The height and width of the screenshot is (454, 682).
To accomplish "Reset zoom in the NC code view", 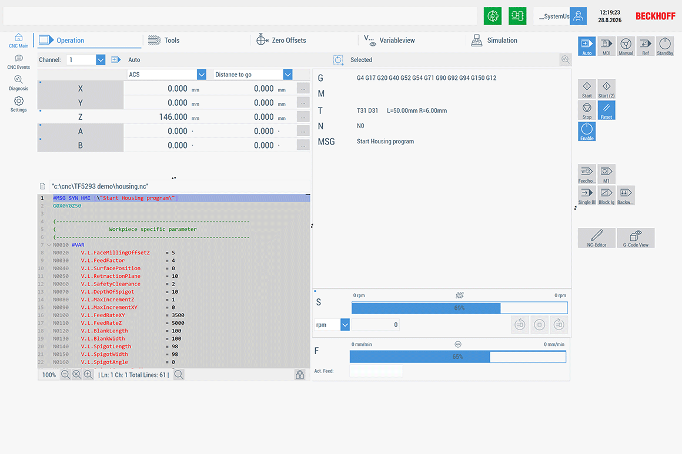I will tap(76, 375).
